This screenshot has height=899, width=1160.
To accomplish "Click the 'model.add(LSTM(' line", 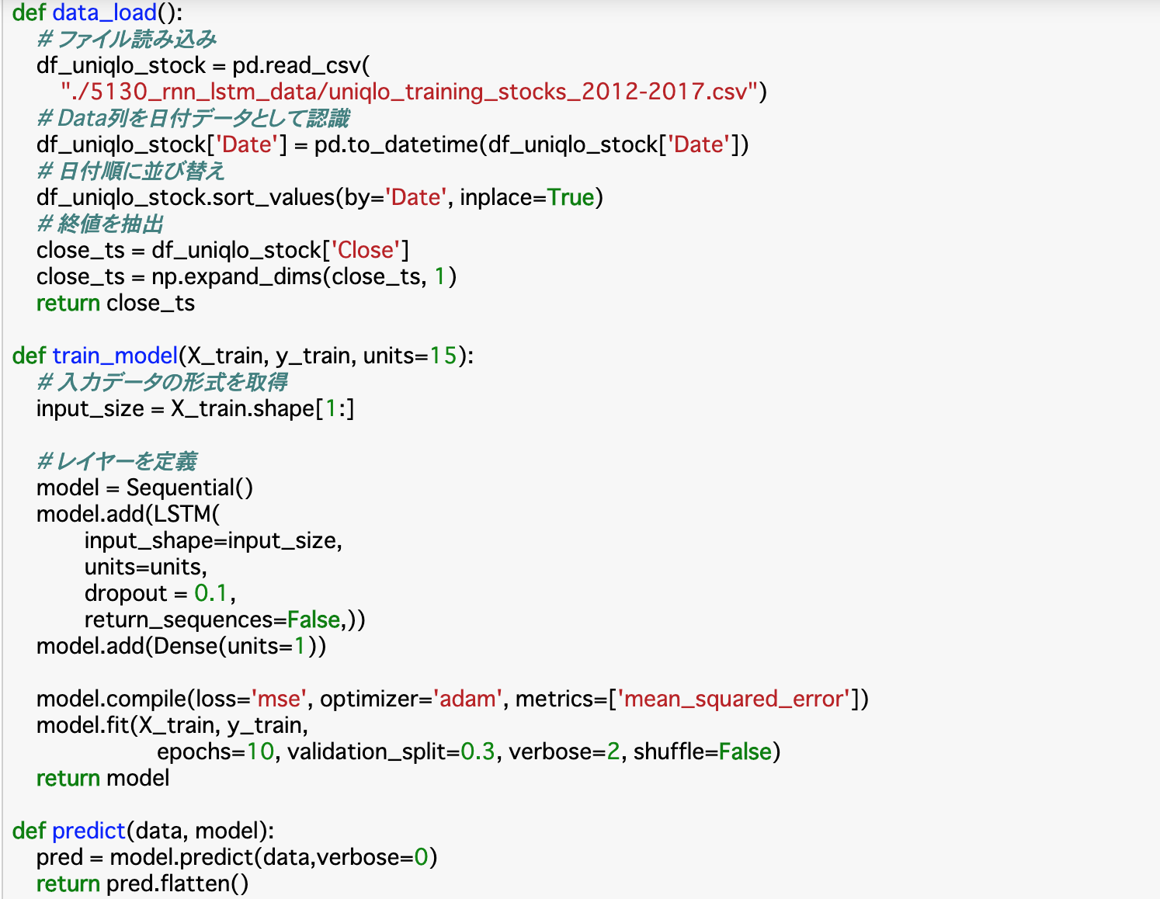I will (128, 514).
